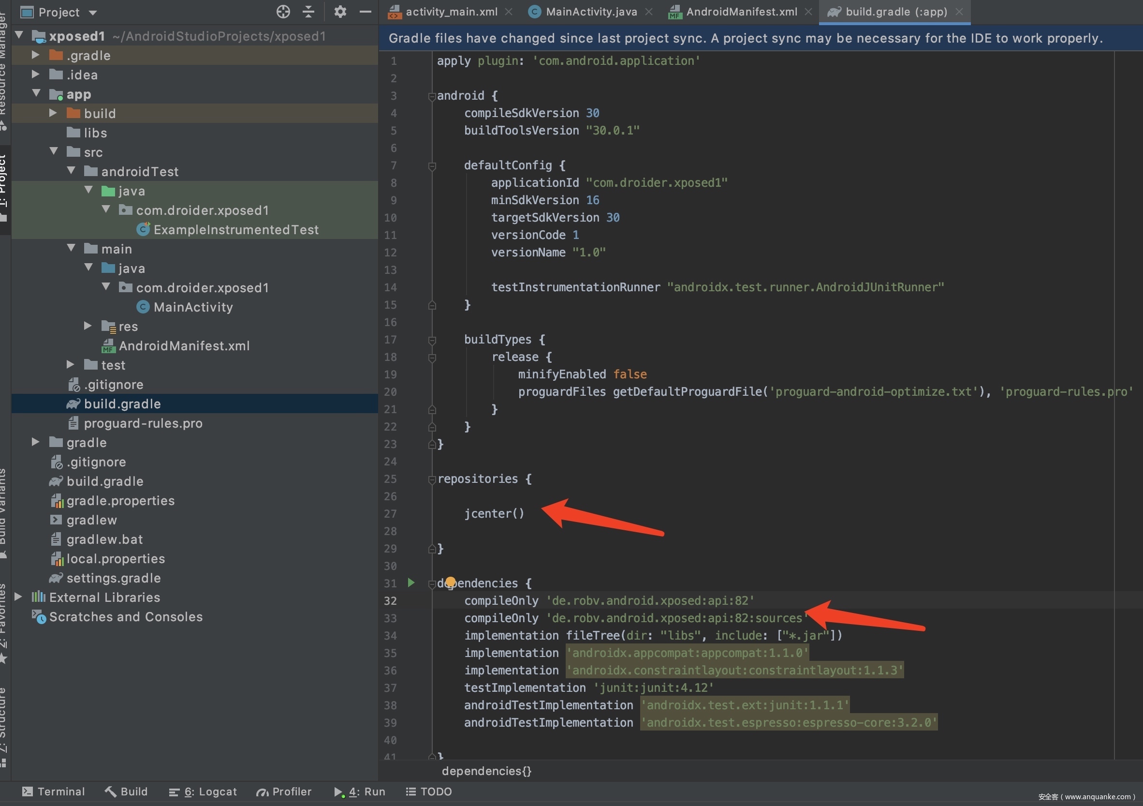Close the activity_main.xml tab
Viewport: 1143px width, 806px height.
(508, 12)
